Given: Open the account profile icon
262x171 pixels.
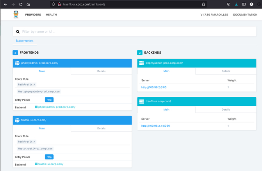Looking at the screenshot, I should coord(251,4).
